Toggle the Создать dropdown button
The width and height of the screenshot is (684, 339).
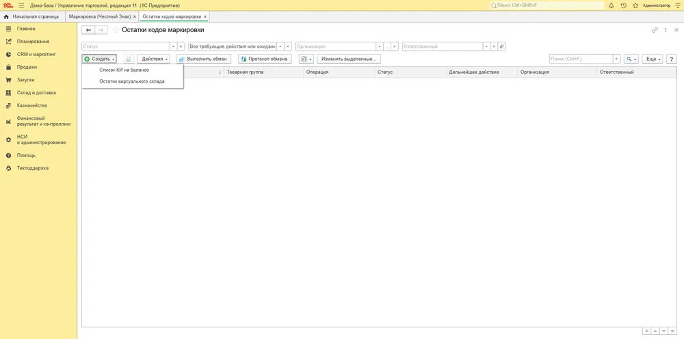99,59
